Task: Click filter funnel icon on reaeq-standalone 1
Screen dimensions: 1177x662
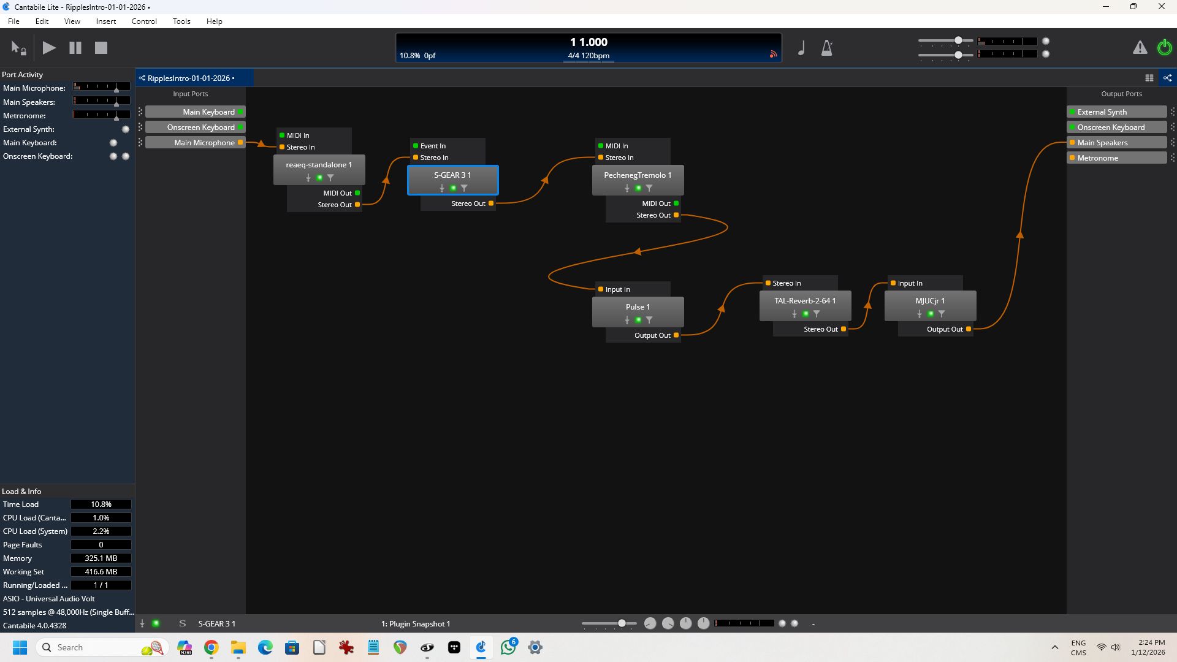Action: coord(330,178)
